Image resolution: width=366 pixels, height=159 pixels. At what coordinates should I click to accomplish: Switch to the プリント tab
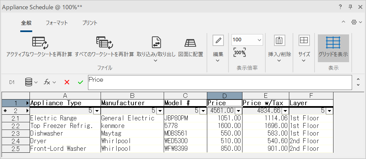point(90,23)
